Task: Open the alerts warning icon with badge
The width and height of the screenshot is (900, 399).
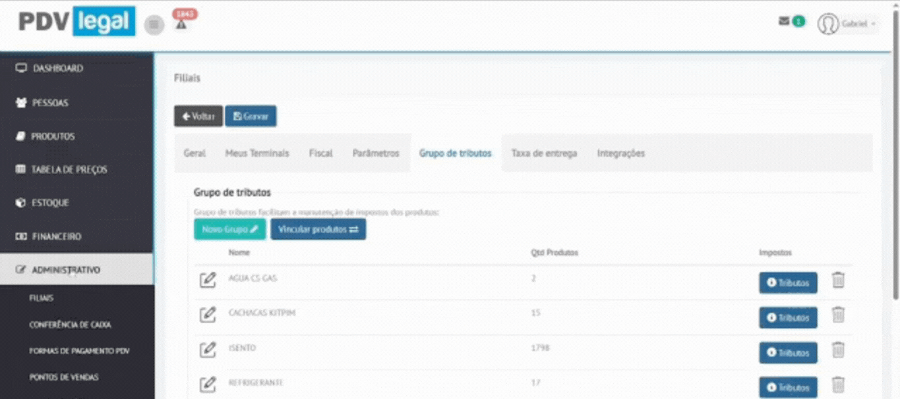Action: click(181, 24)
